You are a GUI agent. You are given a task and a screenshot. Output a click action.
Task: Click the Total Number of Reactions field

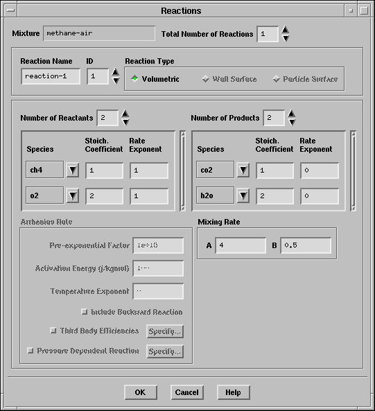coord(268,34)
